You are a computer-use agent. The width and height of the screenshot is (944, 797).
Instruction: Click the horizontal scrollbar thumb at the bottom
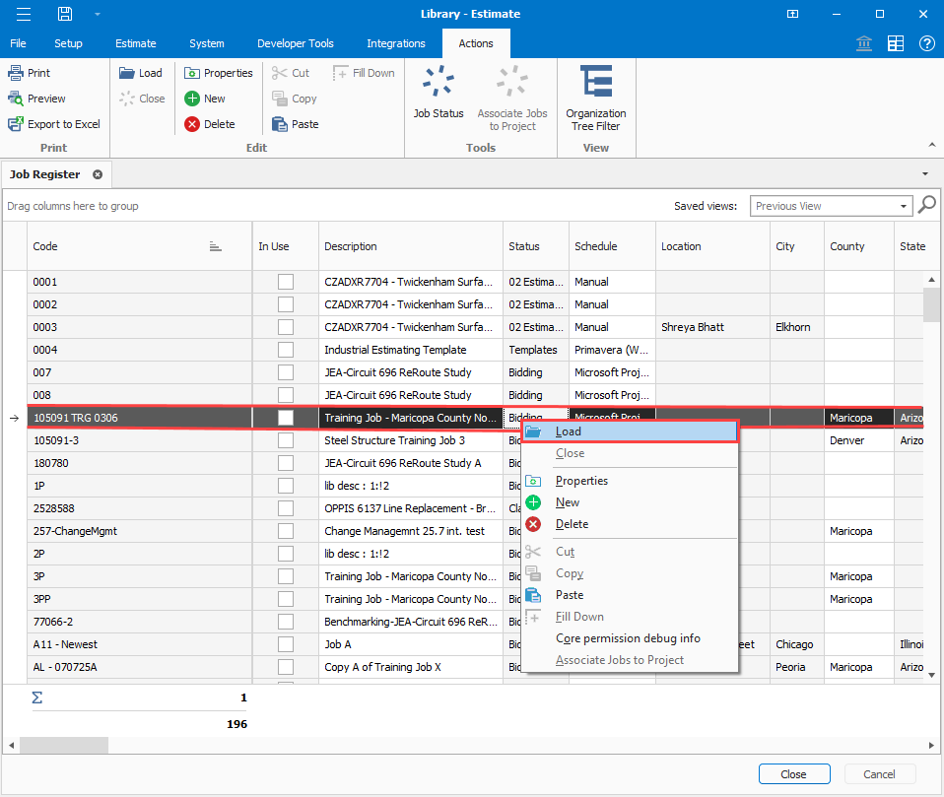pyautogui.click(x=63, y=746)
